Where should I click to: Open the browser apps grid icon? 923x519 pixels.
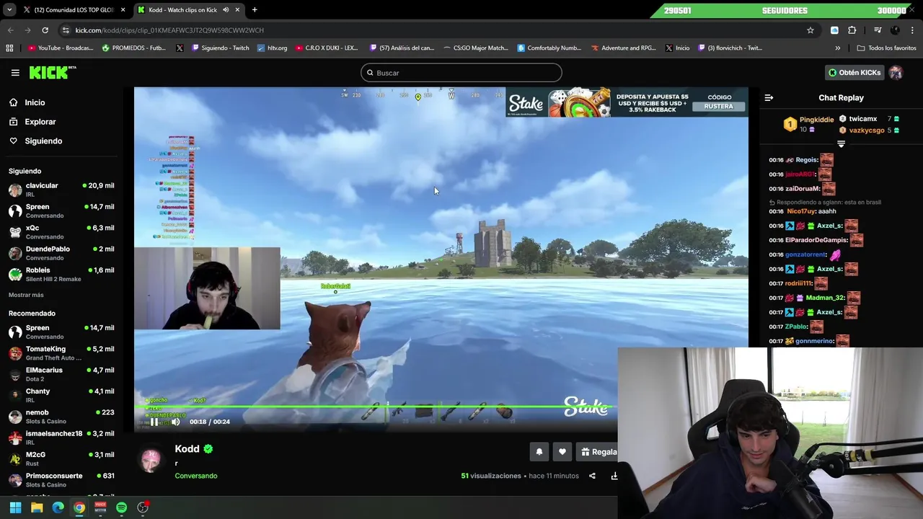click(x=9, y=48)
